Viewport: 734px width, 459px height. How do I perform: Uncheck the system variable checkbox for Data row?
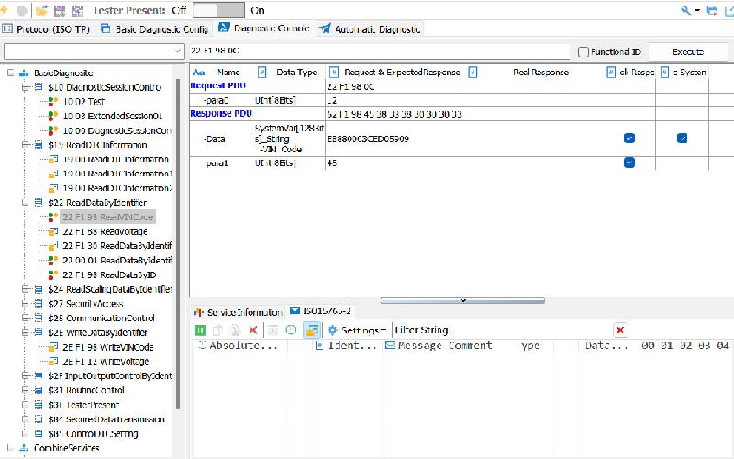(x=682, y=139)
